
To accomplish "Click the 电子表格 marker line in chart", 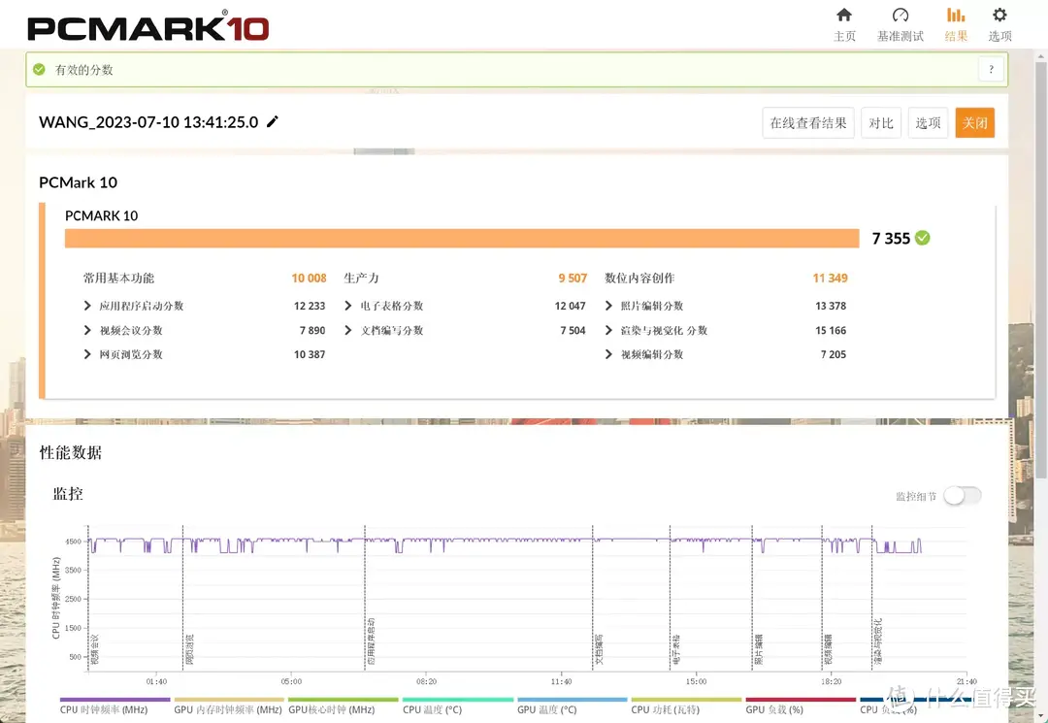I will tap(671, 598).
